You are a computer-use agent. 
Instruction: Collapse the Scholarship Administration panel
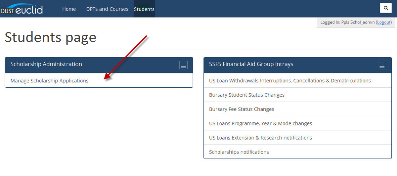tap(183, 65)
